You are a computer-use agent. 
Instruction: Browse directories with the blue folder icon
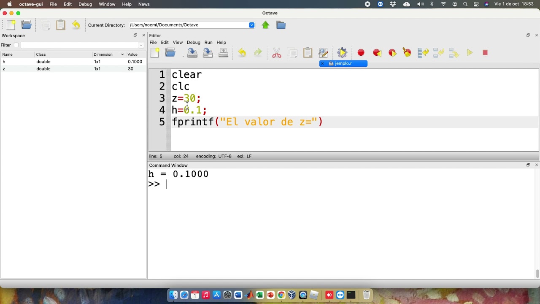[281, 25]
